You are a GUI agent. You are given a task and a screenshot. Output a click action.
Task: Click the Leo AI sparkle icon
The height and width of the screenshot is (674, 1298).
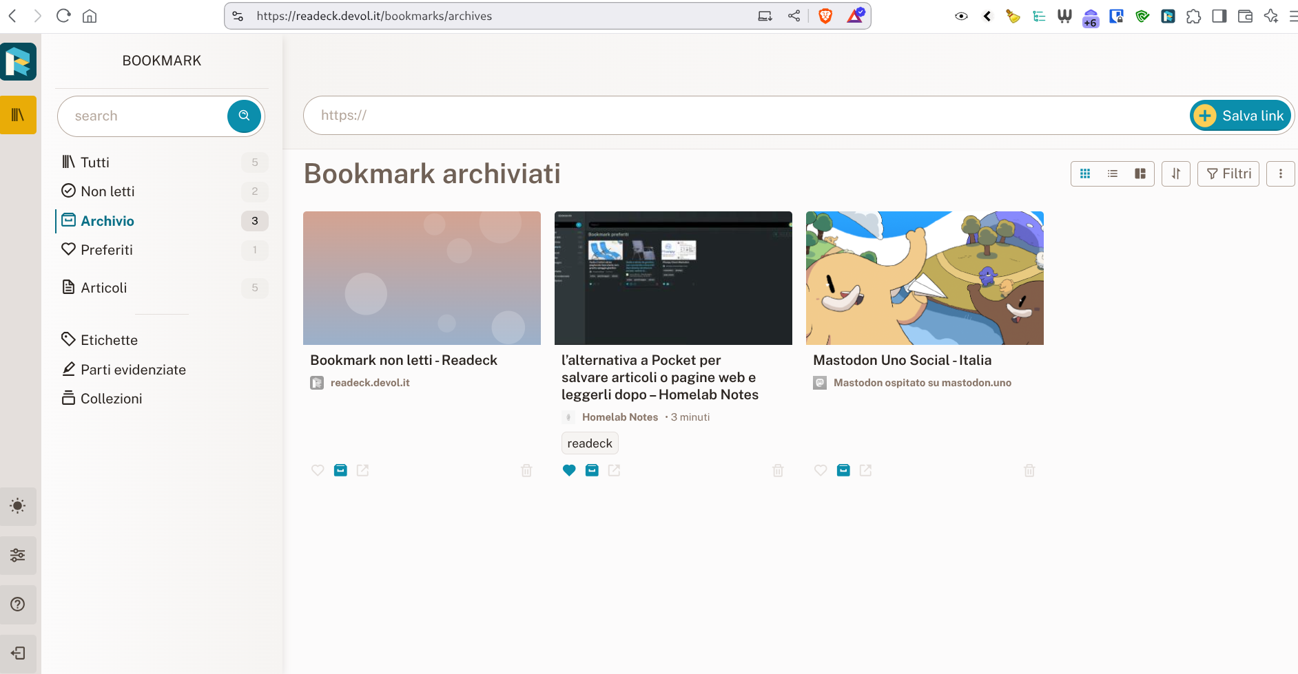pos(1271,16)
